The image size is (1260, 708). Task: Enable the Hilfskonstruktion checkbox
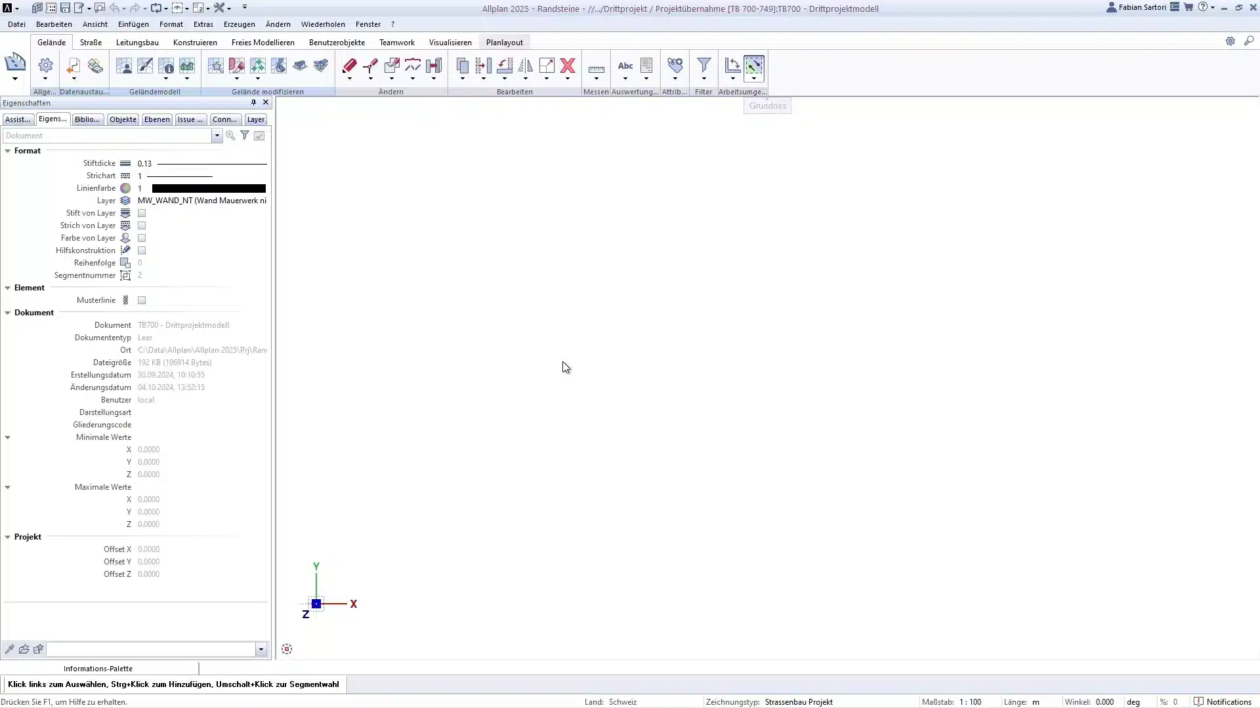point(141,250)
